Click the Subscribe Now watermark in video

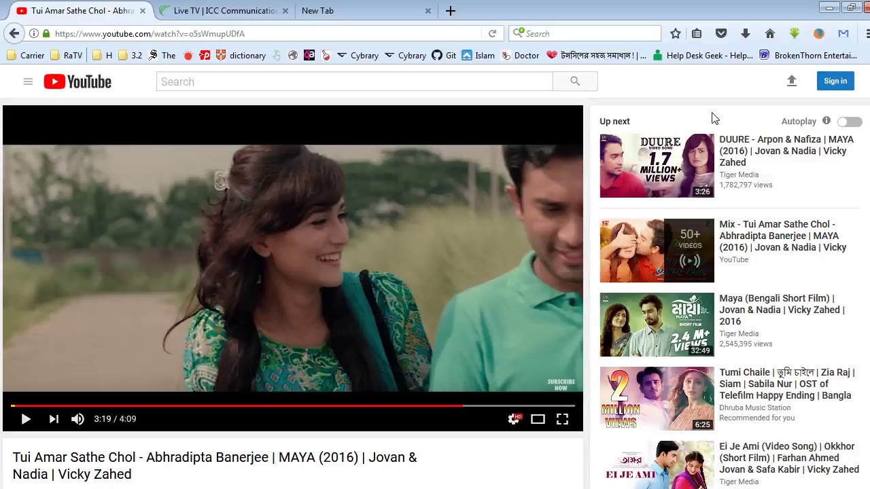tap(561, 384)
